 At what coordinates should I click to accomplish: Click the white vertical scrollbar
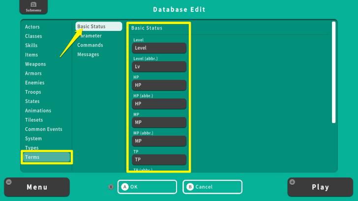pos(334,73)
